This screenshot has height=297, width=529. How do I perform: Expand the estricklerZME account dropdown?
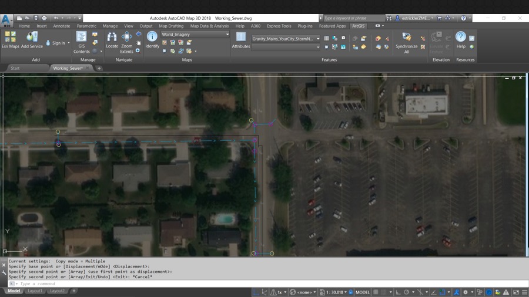[432, 18]
